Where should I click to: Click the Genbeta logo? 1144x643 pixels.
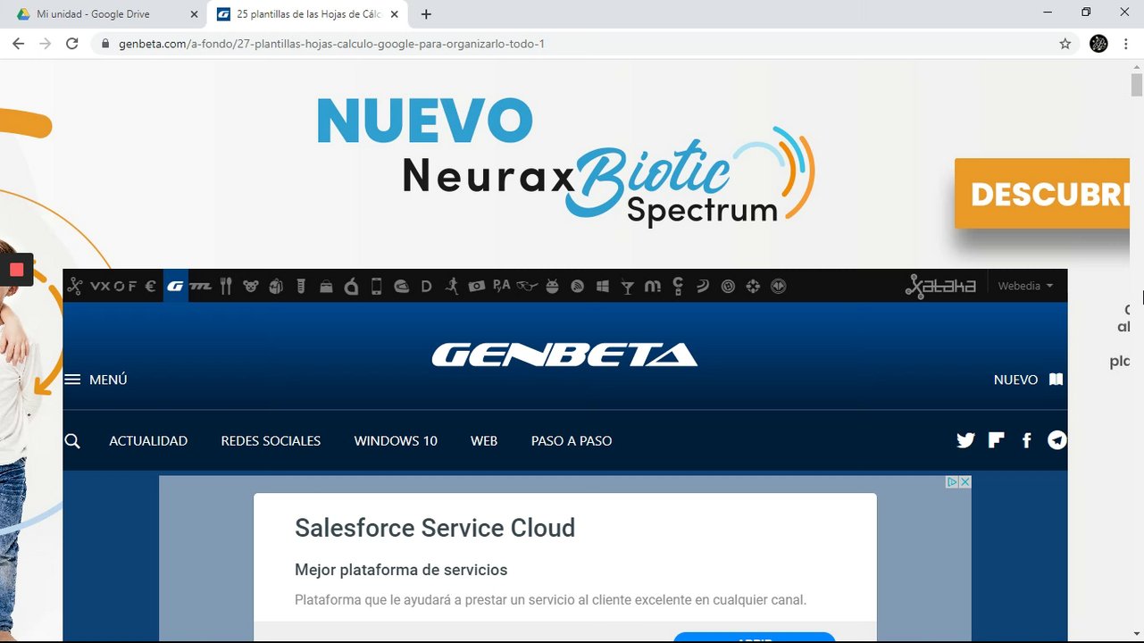pyautogui.click(x=564, y=355)
